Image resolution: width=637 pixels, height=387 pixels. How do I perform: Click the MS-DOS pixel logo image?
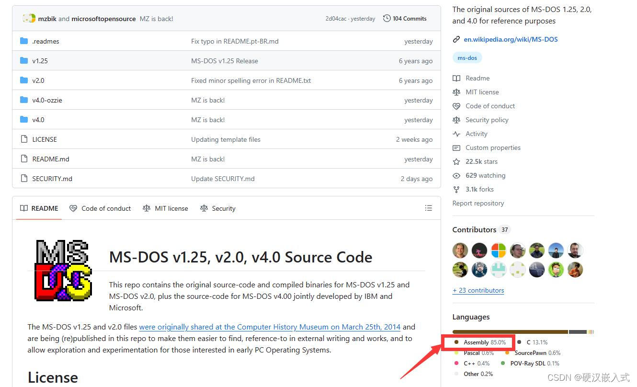tap(63, 270)
